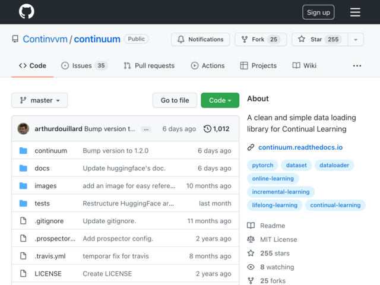Click the Notifications bell button
Viewport: 380px width, 285px height.
201,39
